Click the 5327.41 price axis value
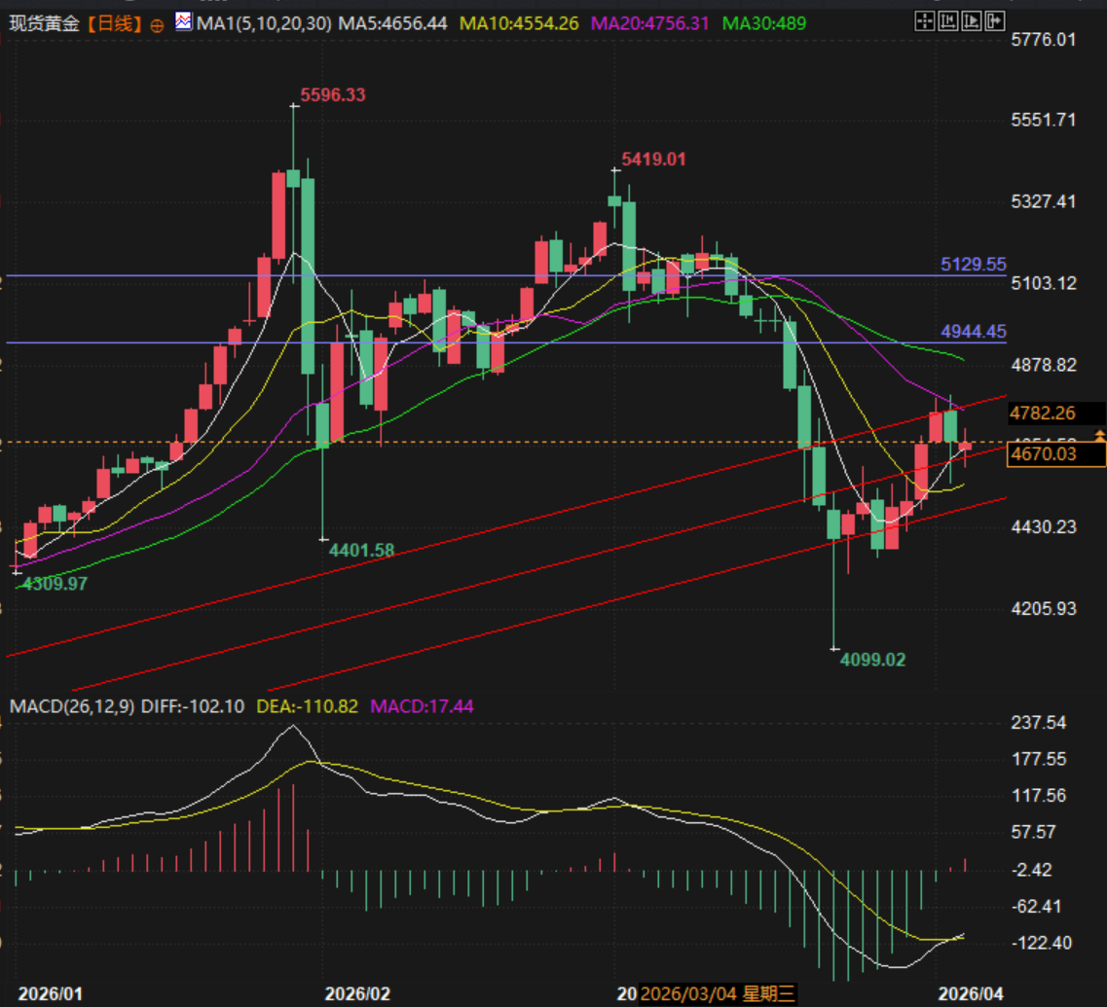This screenshot has height=1007, width=1107. (x=1044, y=201)
